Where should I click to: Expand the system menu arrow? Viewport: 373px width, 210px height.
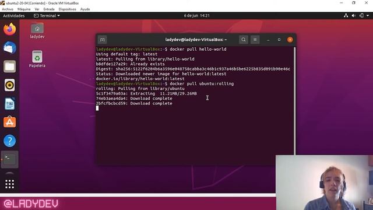click(368, 16)
